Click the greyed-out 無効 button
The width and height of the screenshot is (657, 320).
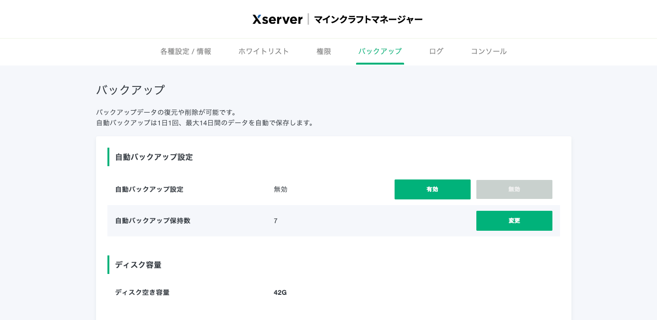tap(514, 189)
